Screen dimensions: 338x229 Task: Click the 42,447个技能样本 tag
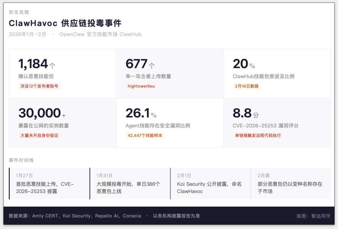pyautogui.click(x=145, y=135)
